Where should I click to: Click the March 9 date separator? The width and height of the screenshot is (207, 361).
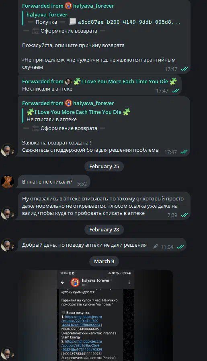pos(104,261)
